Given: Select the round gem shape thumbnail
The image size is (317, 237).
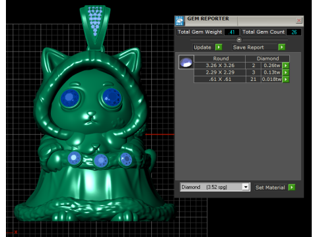Looking at the screenshot, I should click(186, 62).
